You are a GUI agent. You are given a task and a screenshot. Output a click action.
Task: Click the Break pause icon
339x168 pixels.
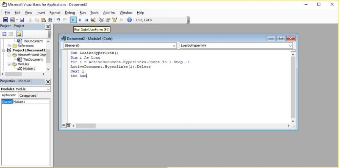(x=80, y=20)
